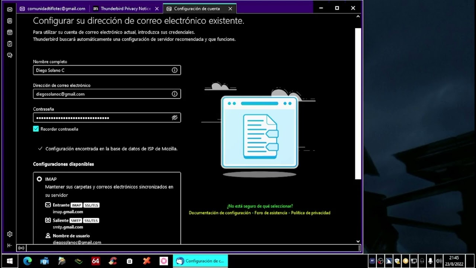Close the Thunderbird Privacy Notice tab
The width and height of the screenshot is (476, 268).
click(x=157, y=9)
